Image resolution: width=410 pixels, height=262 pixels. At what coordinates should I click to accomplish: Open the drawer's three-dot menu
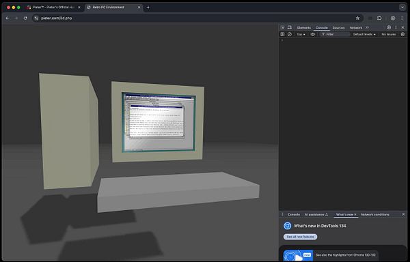tap(282, 214)
